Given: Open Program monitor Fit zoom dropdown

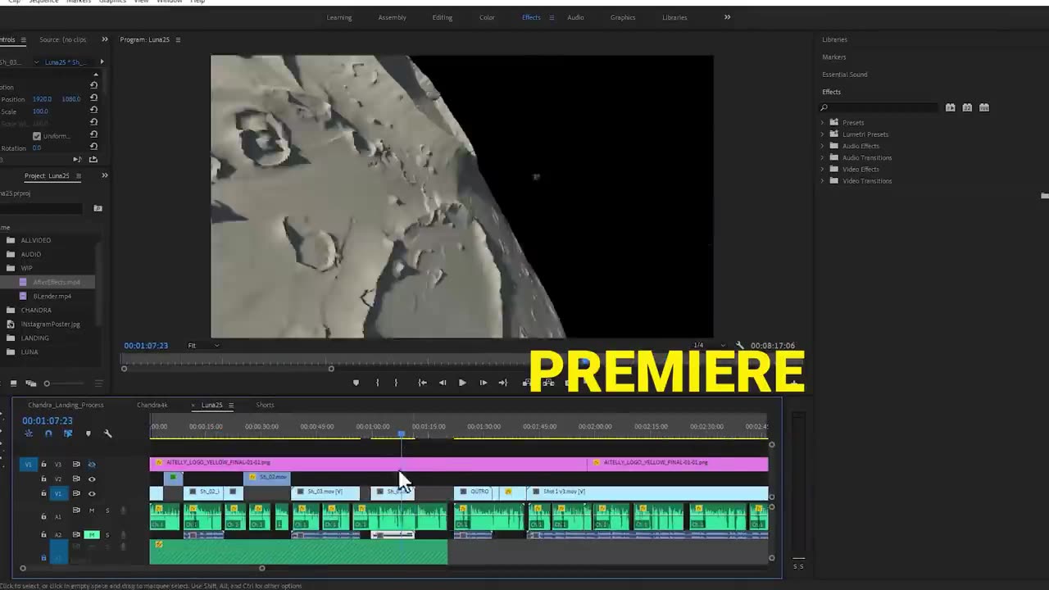Looking at the screenshot, I should point(203,346).
